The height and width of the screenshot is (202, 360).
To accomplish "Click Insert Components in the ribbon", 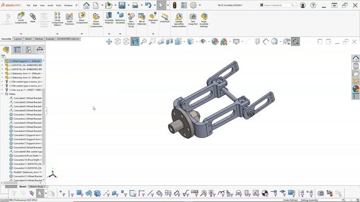I will [21, 18].
